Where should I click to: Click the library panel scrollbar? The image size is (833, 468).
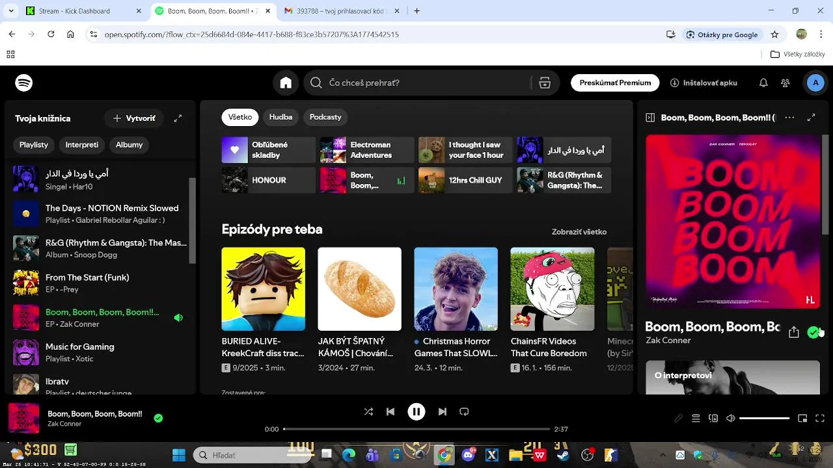coord(192,221)
